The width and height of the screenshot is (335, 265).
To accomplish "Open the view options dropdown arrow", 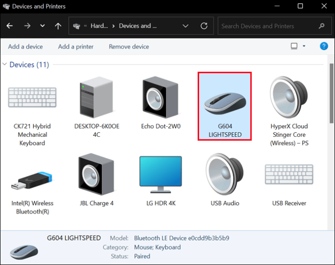I will (304, 46).
